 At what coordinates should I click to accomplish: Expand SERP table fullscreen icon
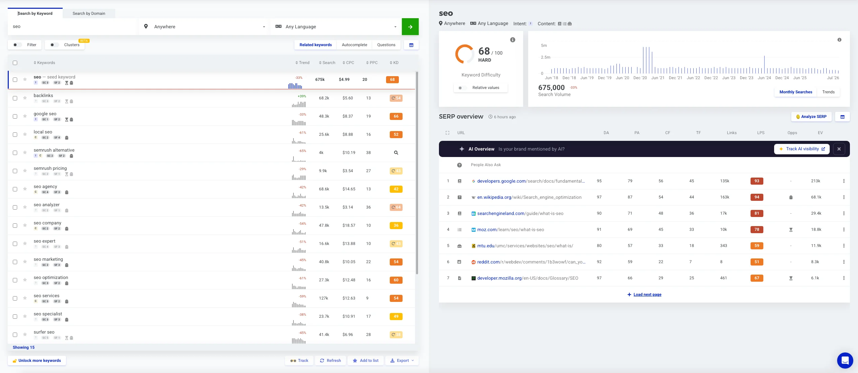pyautogui.click(x=447, y=133)
